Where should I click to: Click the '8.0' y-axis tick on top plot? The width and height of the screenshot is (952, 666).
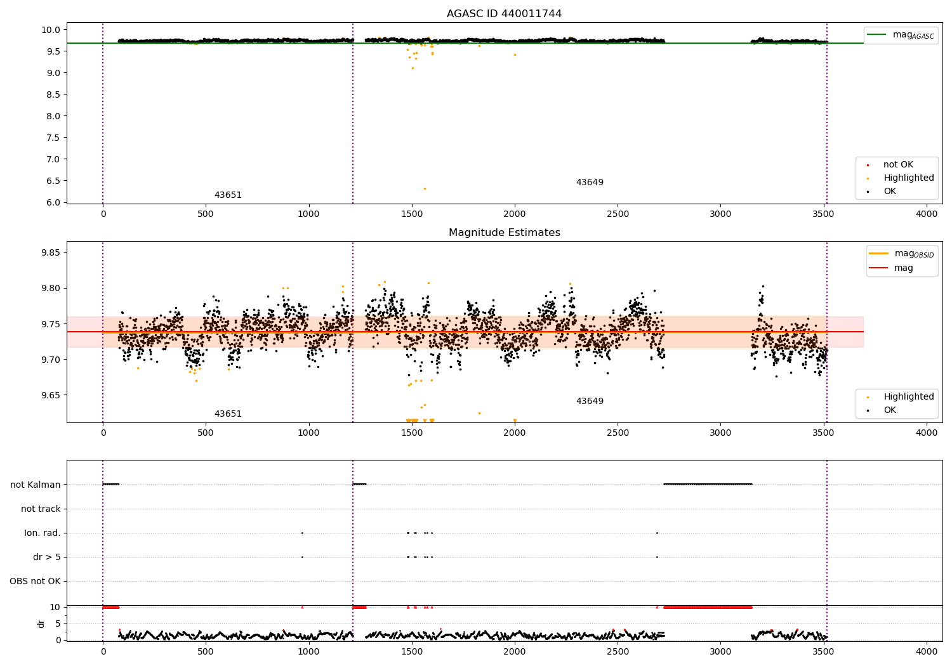53,116
